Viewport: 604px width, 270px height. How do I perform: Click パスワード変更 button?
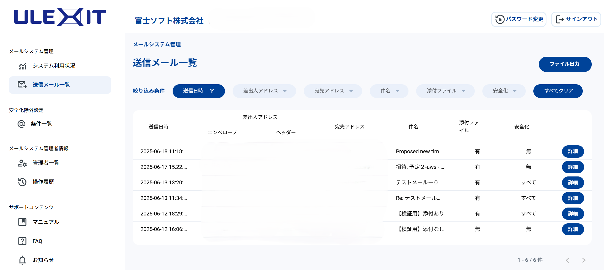[x=519, y=19]
